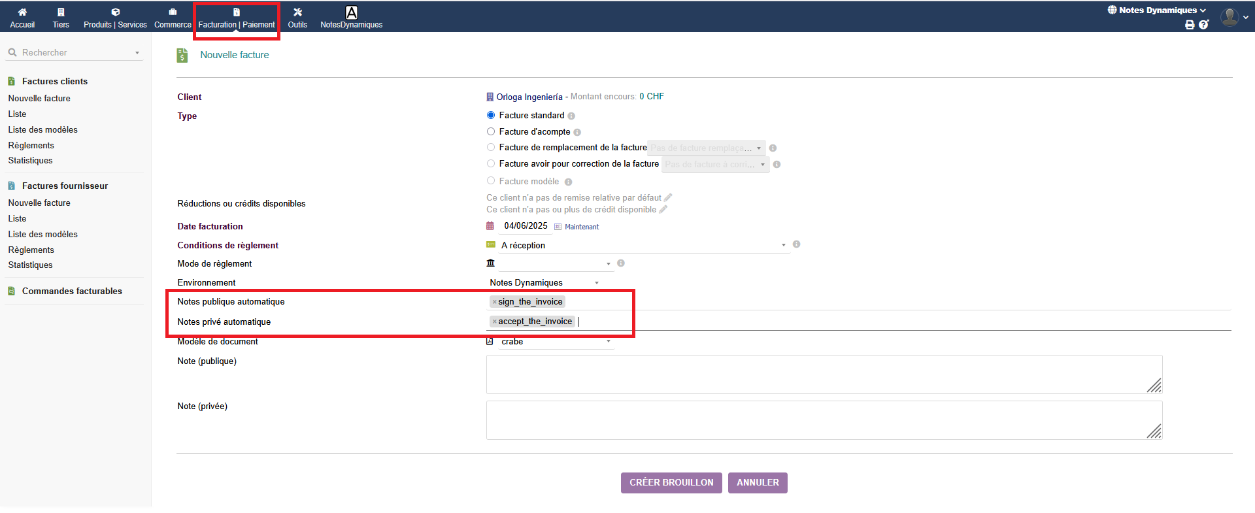1255x513 pixels.
Task: Open the help question mark icon
Action: pos(1203,25)
